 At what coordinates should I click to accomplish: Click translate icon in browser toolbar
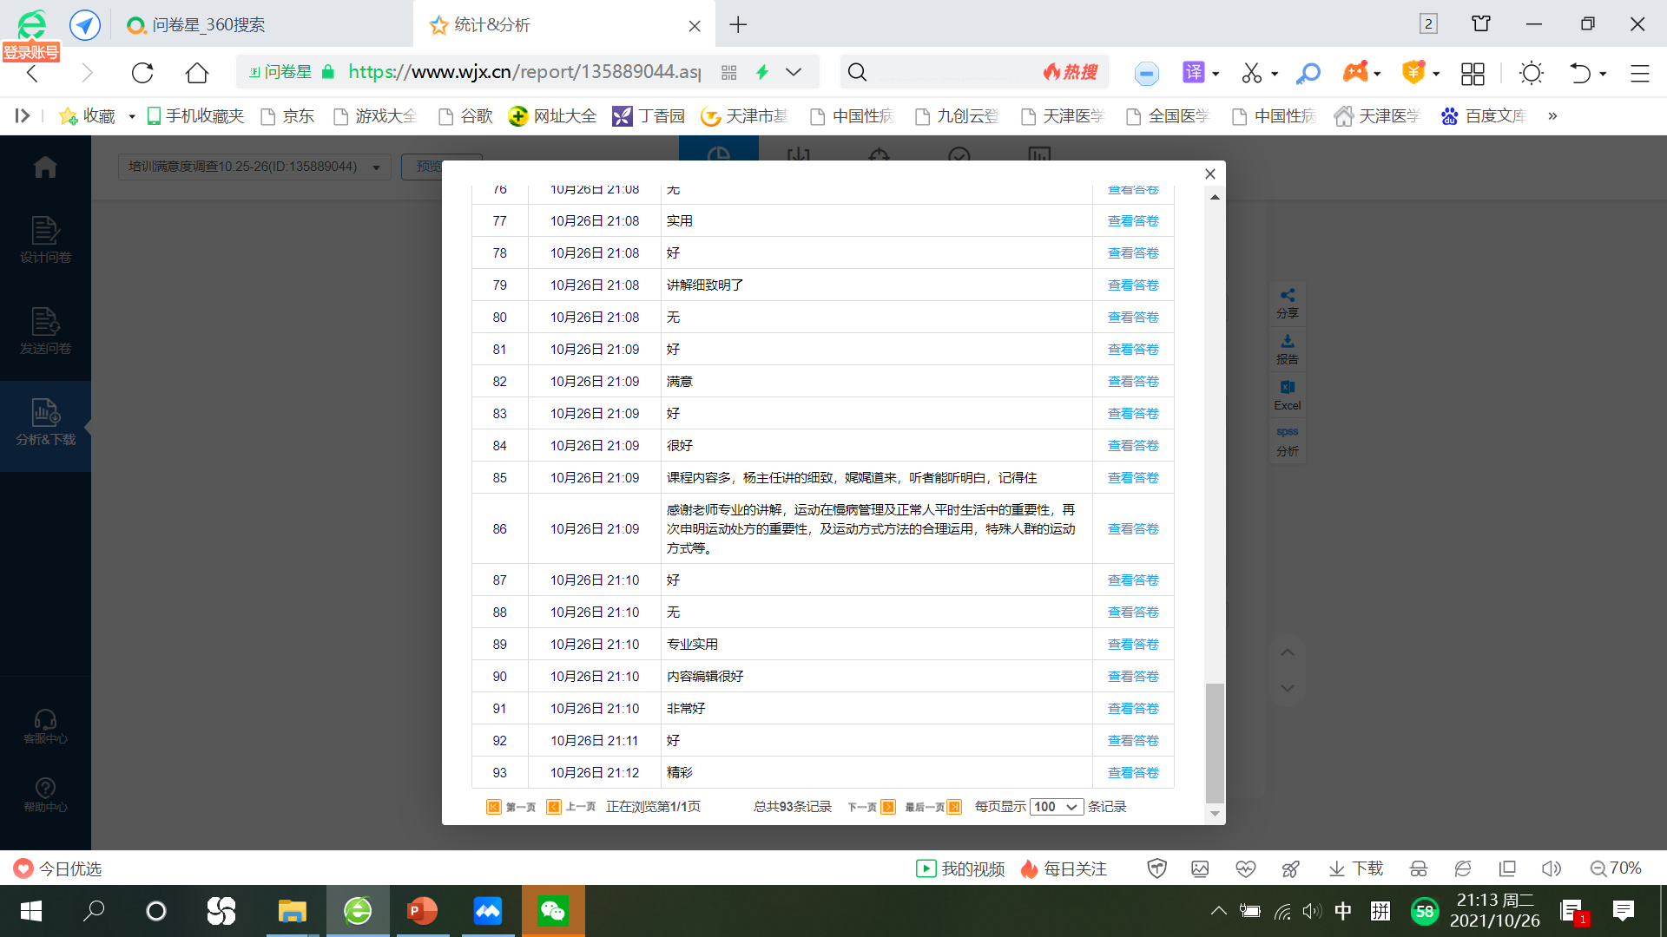click(x=1194, y=72)
